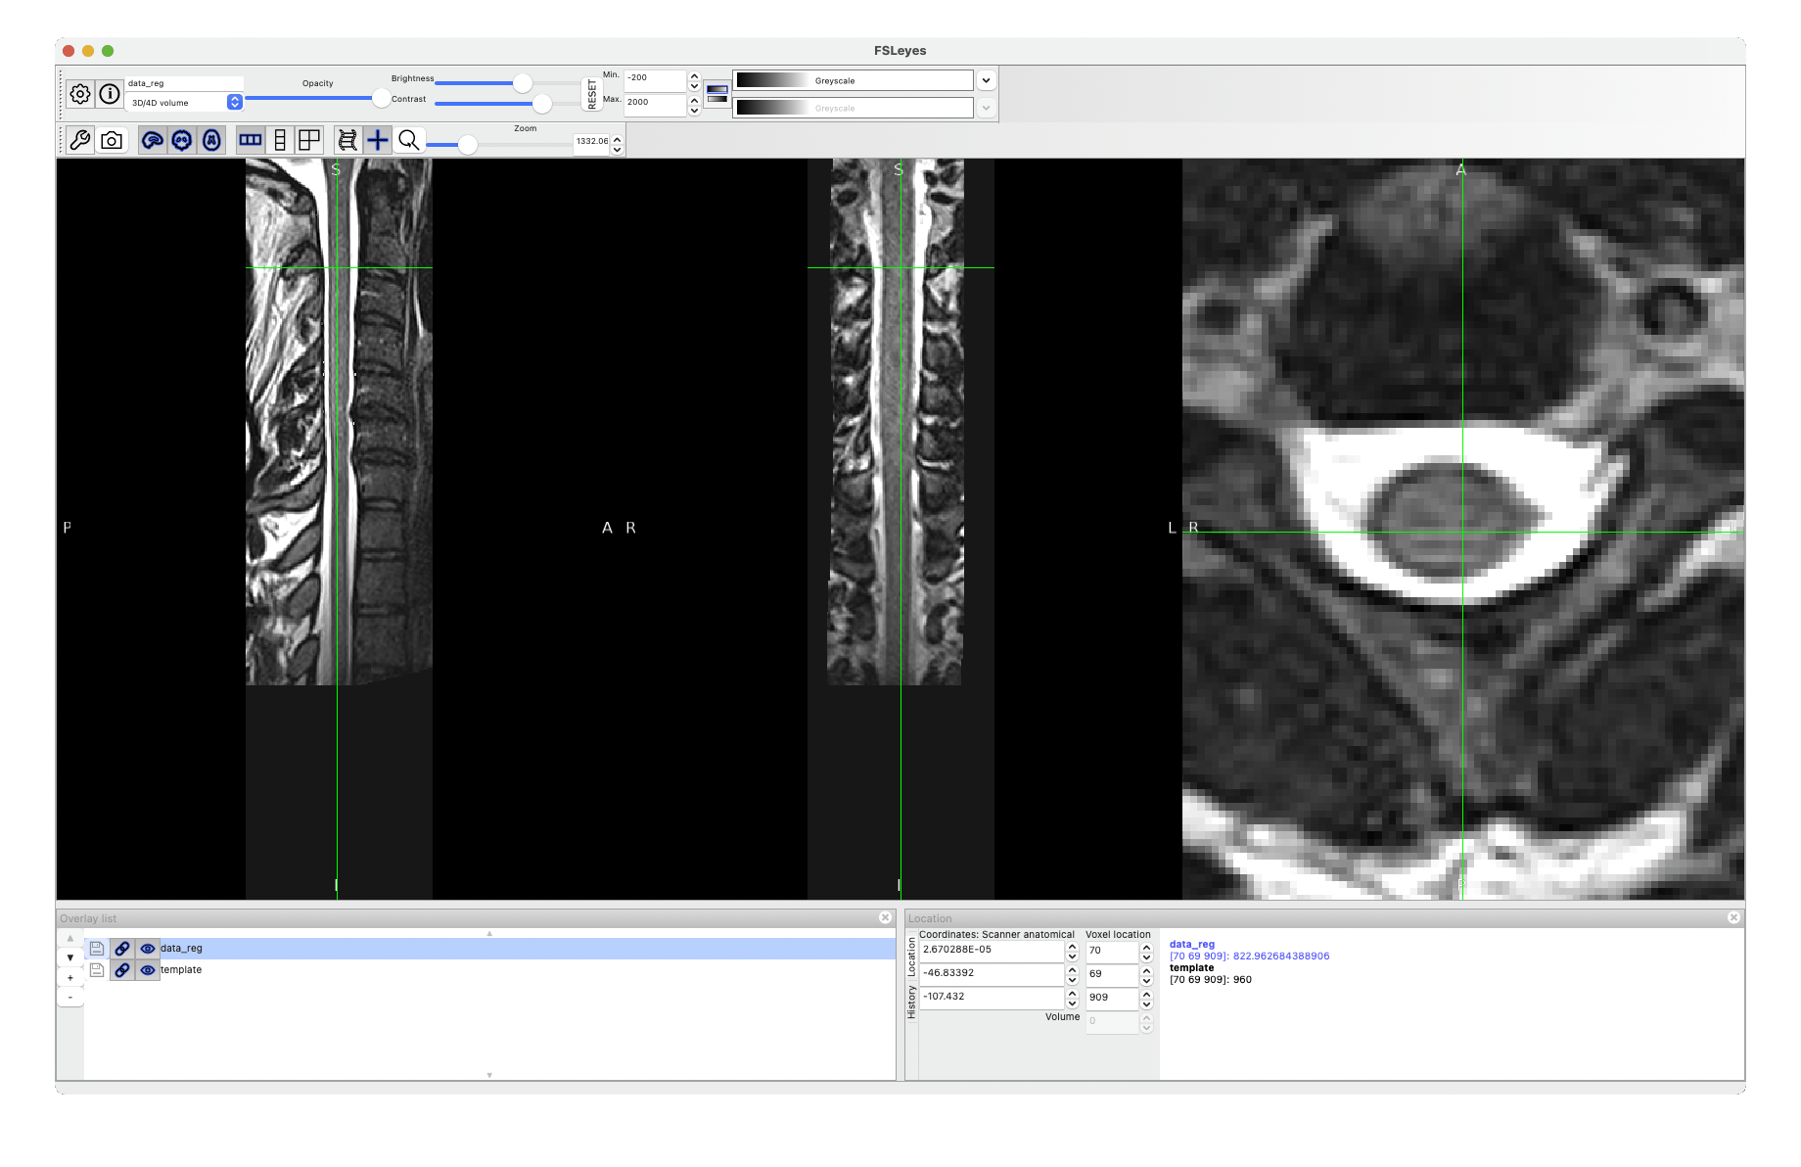Open the 3D/4D volume type dropdown
This screenshot has height=1167, width=1801.
tap(234, 102)
